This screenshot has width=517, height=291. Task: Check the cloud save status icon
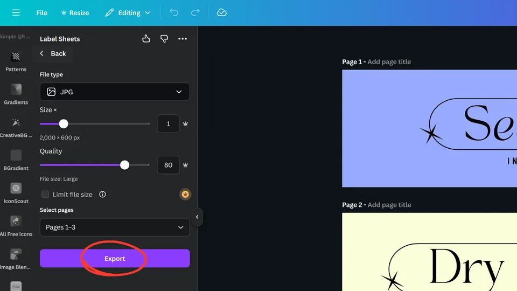[221, 12]
